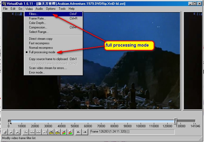This screenshot has height=142, width=204.
Task: Click the Stop playback button
Action: coord(5,132)
